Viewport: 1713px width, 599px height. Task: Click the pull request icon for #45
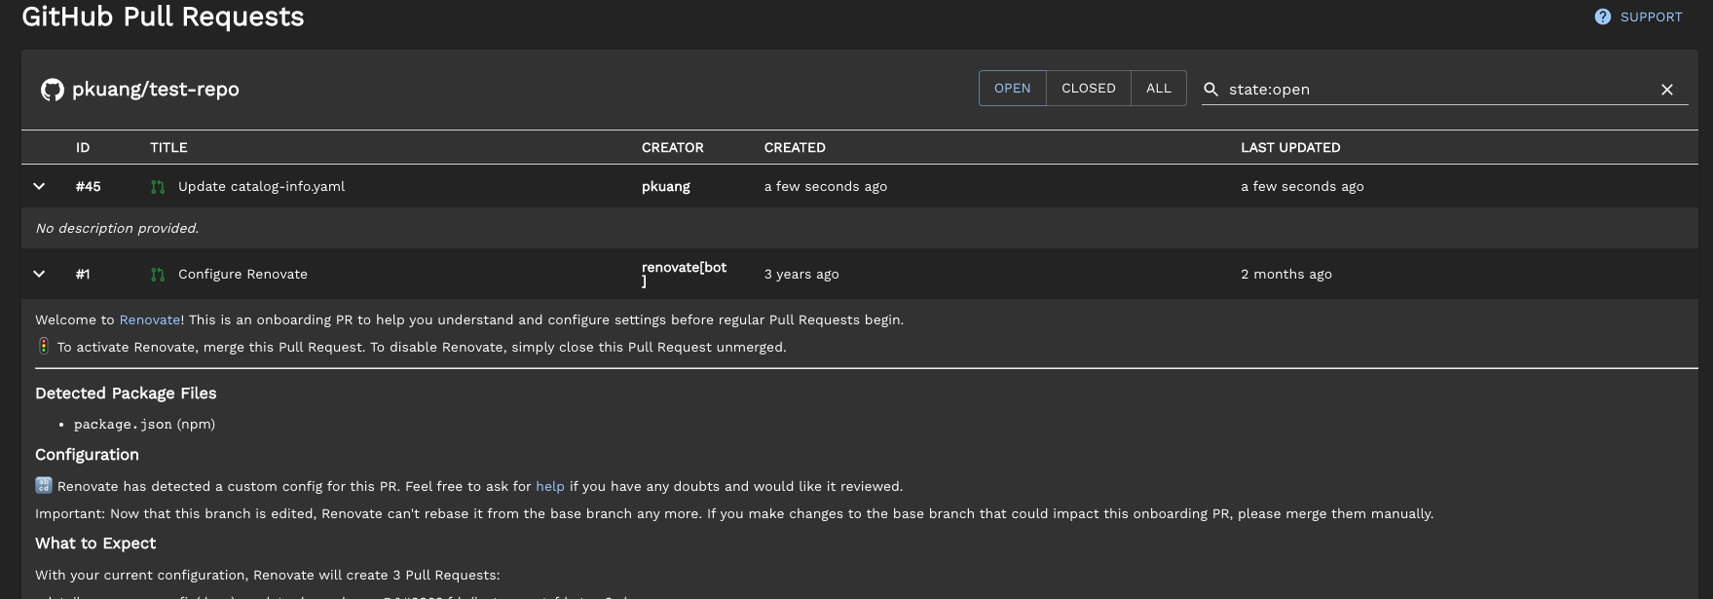[x=158, y=186]
